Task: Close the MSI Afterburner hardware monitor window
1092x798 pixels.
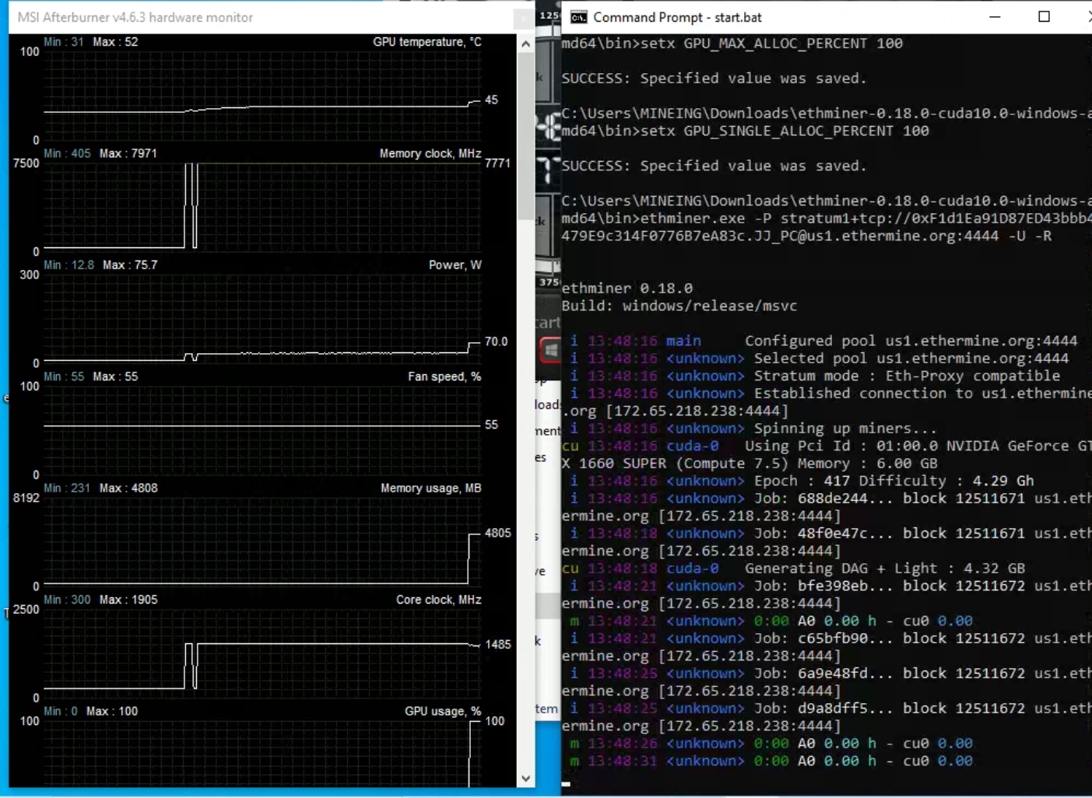Action: (x=524, y=17)
